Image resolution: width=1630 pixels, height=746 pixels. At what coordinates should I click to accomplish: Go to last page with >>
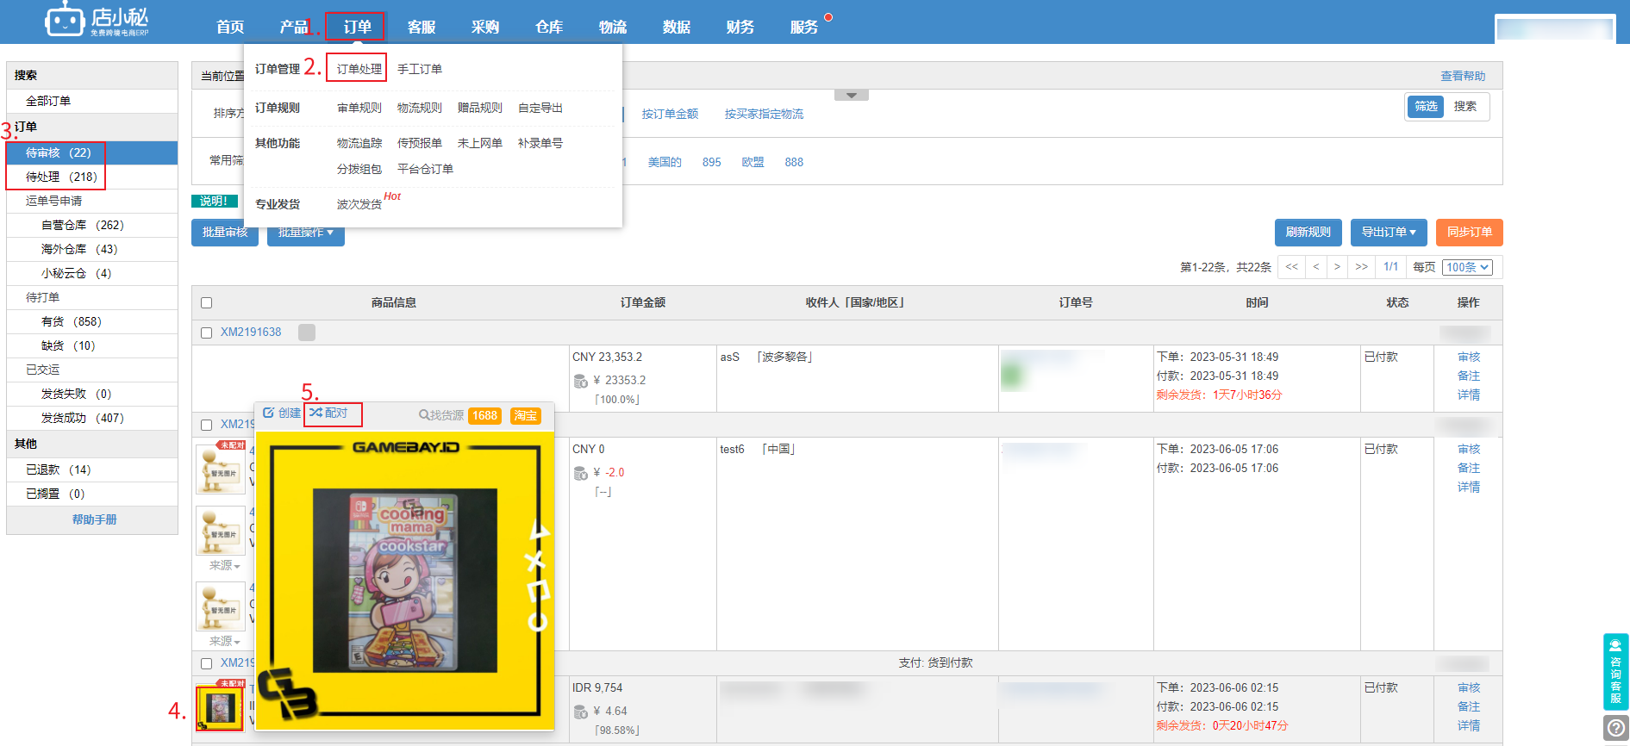[1361, 267]
